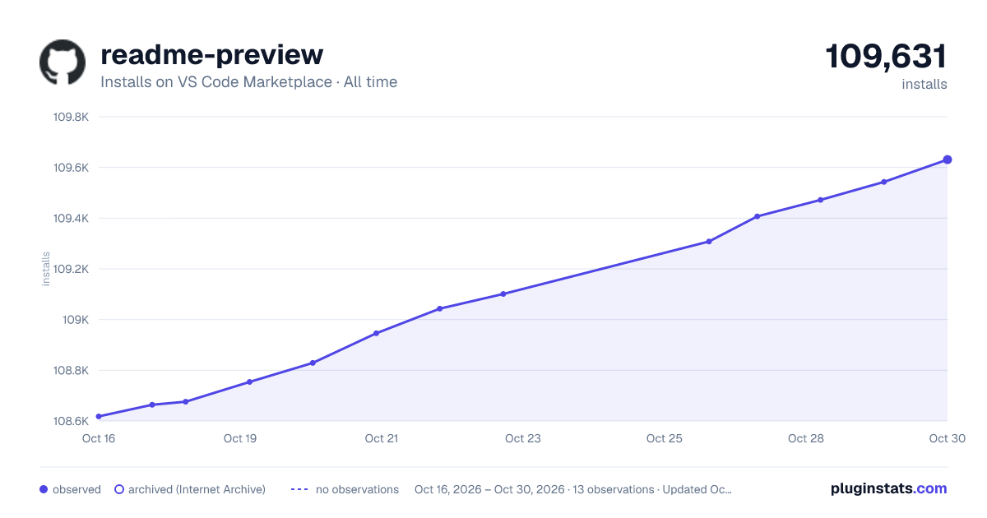Click the 108.8K y-axis label
Image resolution: width=987 pixels, height=518 pixels.
71,371
